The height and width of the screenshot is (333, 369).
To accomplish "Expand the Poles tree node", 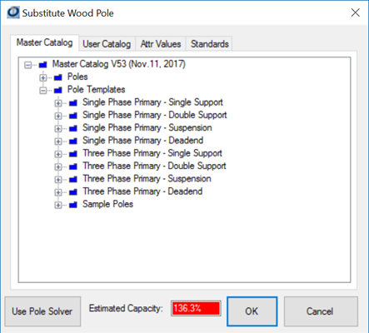I will pyautogui.click(x=43, y=77).
